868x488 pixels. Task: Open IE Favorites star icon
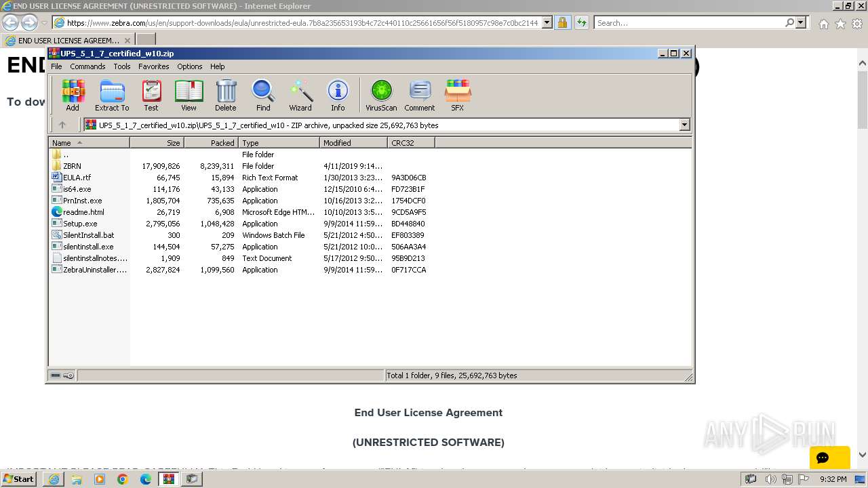(840, 24)
